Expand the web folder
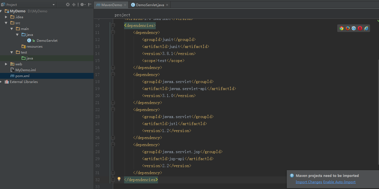 point(6,64)
